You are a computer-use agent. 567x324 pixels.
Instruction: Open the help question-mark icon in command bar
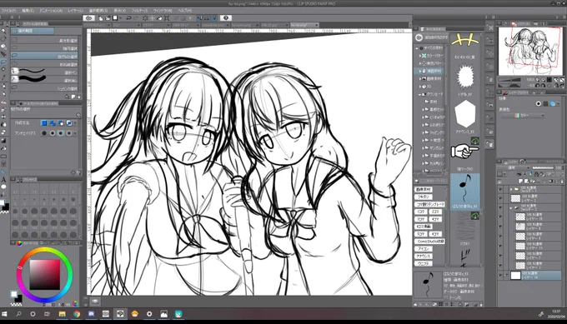(226, 18)
